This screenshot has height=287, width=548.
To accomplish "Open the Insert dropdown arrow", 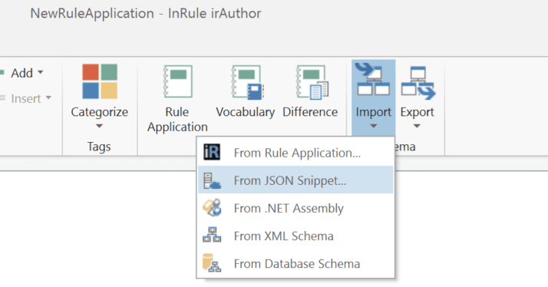I will coord(48,97).
